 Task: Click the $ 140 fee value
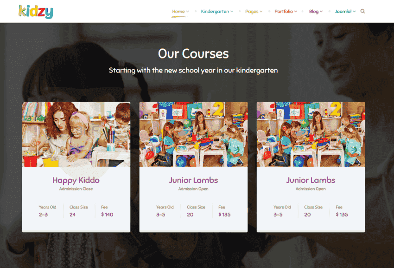(107, 214)
